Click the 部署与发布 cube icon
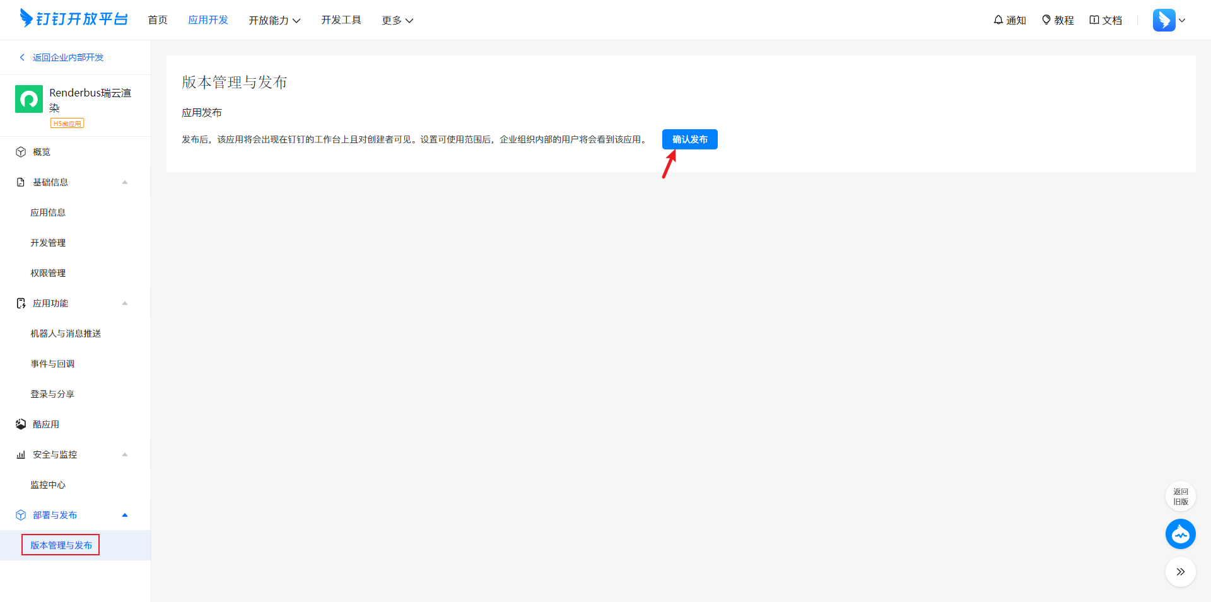Screen dimensions: 1211x602 coord(21,515)
